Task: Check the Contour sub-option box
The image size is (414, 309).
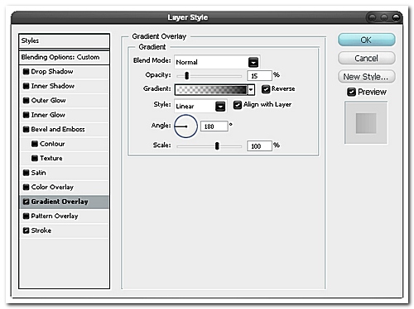Action: [35, 144]
